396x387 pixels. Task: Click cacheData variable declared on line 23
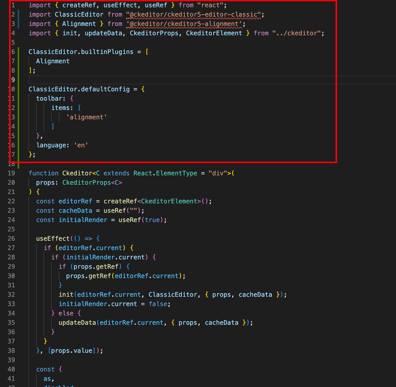pyautogui.click(x=75, y=211)
